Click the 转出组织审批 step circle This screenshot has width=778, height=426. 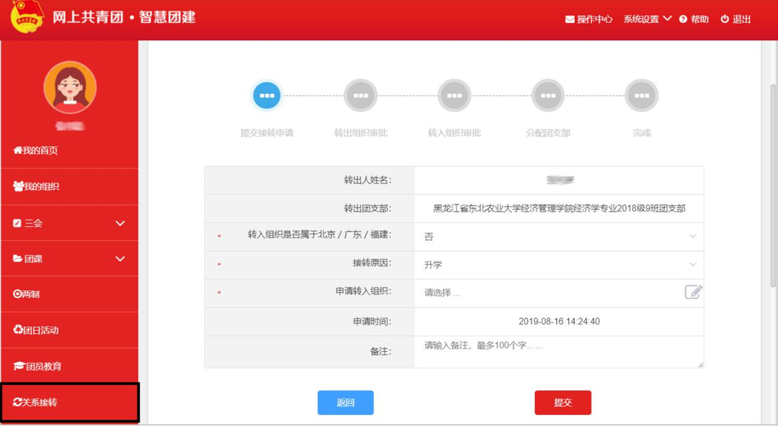tap(360, 96)
